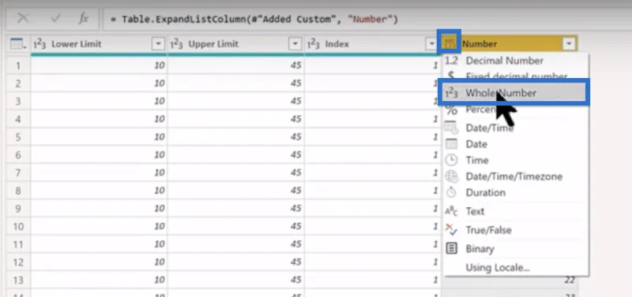This screenshot has height=297, width=632.
Task: Open the Index column filter dropdown
Action: [431, 44]
